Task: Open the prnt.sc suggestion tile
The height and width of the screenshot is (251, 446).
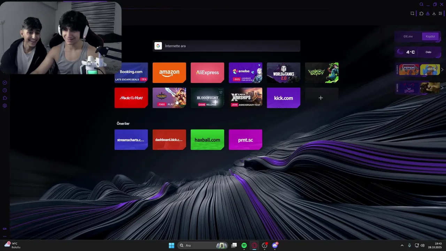Action: [245, 140]
